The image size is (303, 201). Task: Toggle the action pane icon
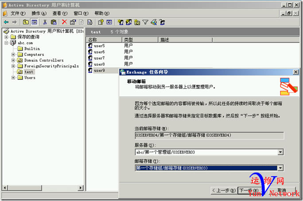[x=109, y=22]
